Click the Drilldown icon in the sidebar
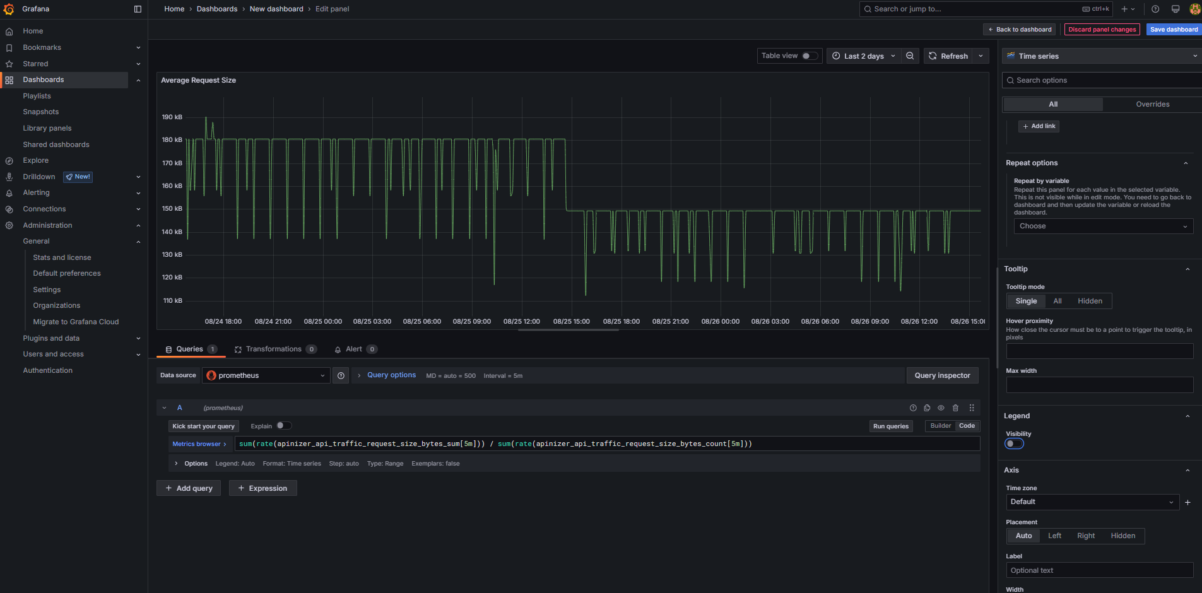Image resolution: width=1202 pixels, height=593 pixels. click(9, 177)
